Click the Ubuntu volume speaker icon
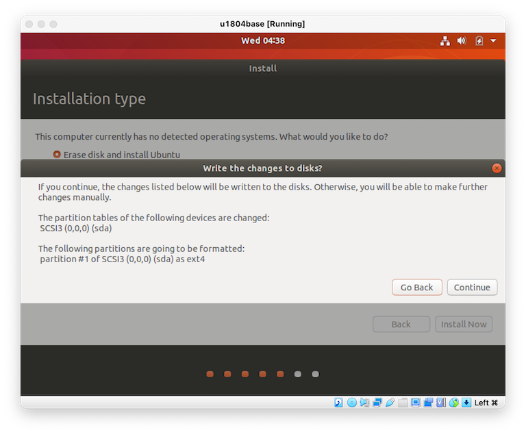Image resolution: width=526 pixels, height=434 pixels. pos(462,41)
